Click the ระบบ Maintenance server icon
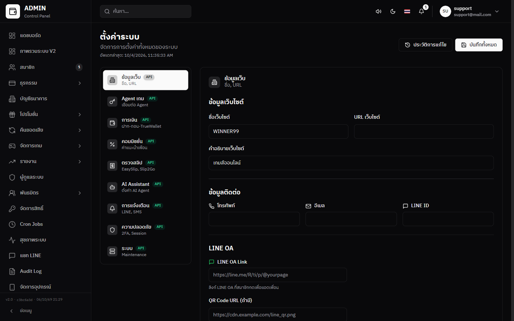The height and width of the screenshot is (321, 514). pos(112,251)
